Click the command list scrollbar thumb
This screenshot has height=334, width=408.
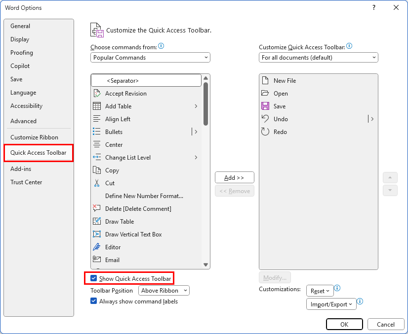tap(205, 104)
